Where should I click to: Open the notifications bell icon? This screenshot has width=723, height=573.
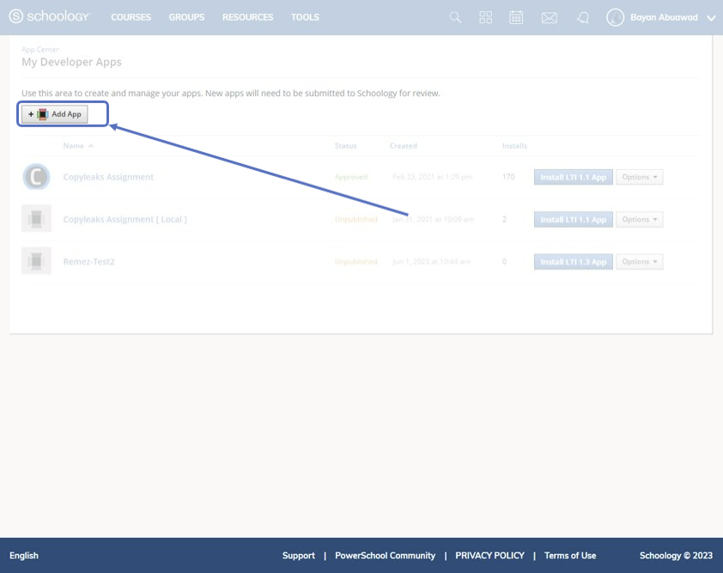point(583,17)
